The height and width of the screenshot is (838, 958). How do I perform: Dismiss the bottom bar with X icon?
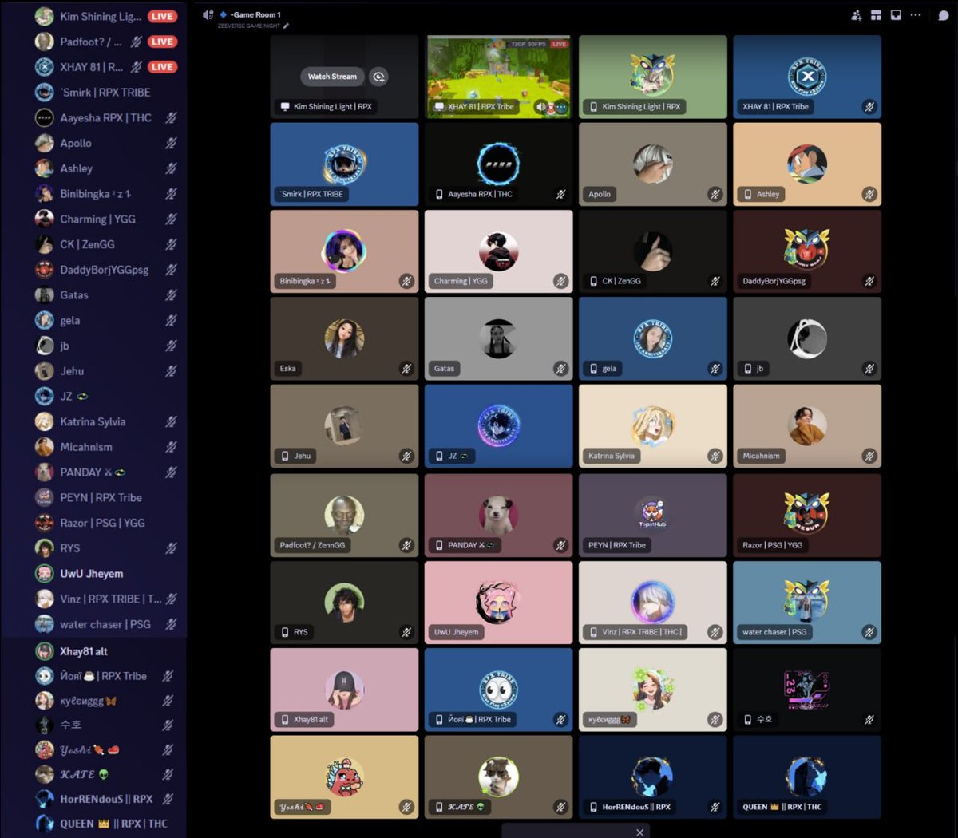639,832
